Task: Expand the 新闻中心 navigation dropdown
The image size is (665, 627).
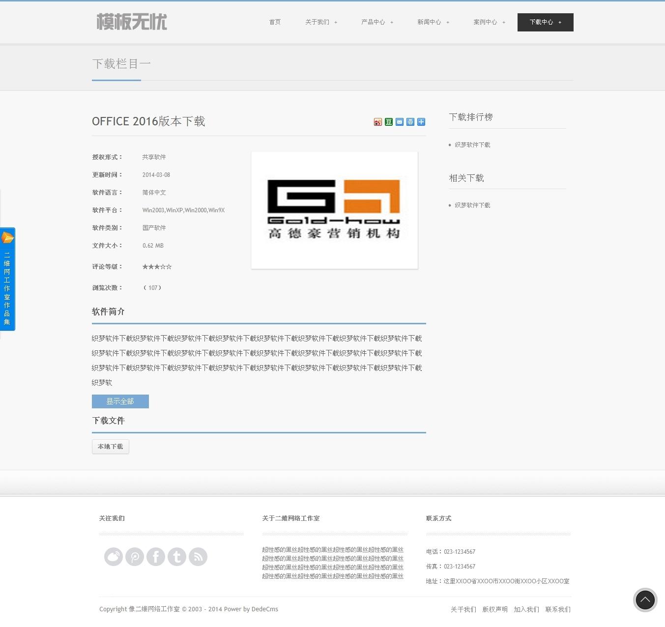Action: click(433, 22)
